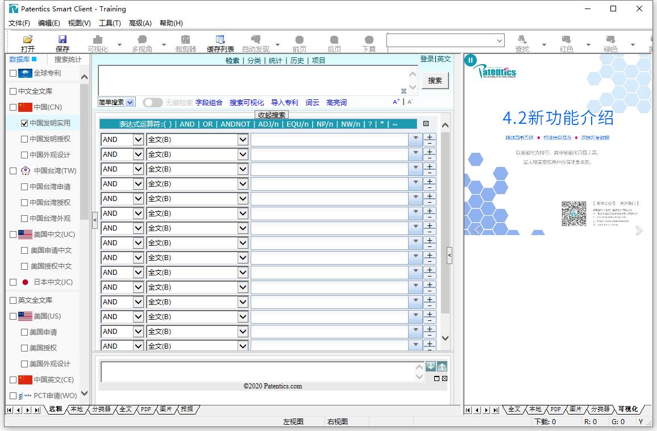Click the 前页 previous page icon
Screen dimensions: 657x431
tap(300, 40)
